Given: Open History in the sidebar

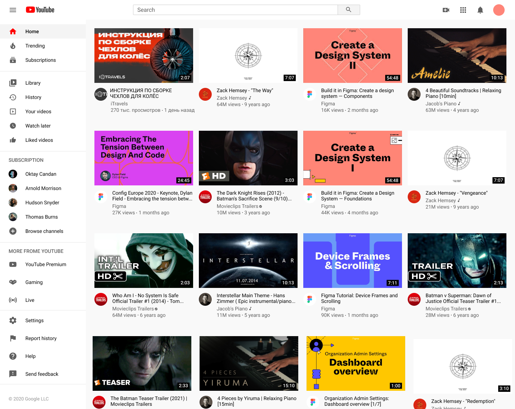Looking at the screenshot, I should coord(43,97).
